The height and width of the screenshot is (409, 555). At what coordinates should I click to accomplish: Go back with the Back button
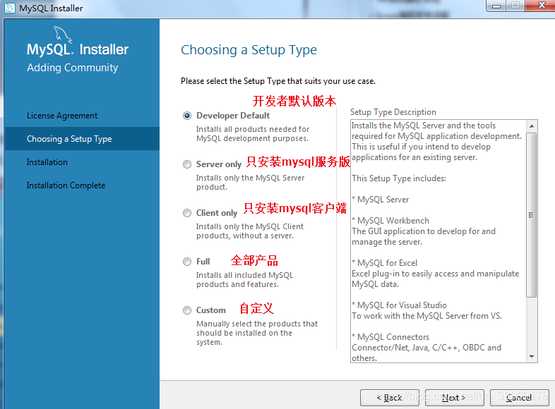pyautogui.click(x=389, y=398)
